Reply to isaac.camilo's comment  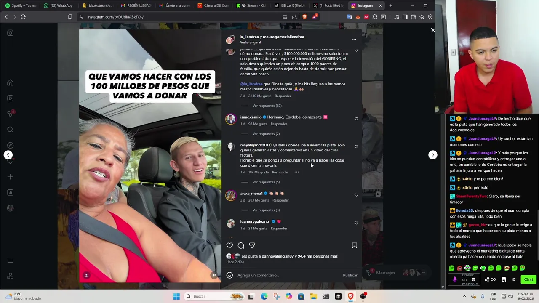[279, 124]
